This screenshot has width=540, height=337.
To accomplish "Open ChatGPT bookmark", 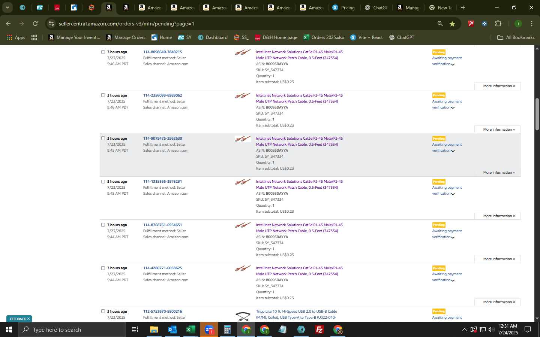I will pyautogui.click(x=402, y=37).
